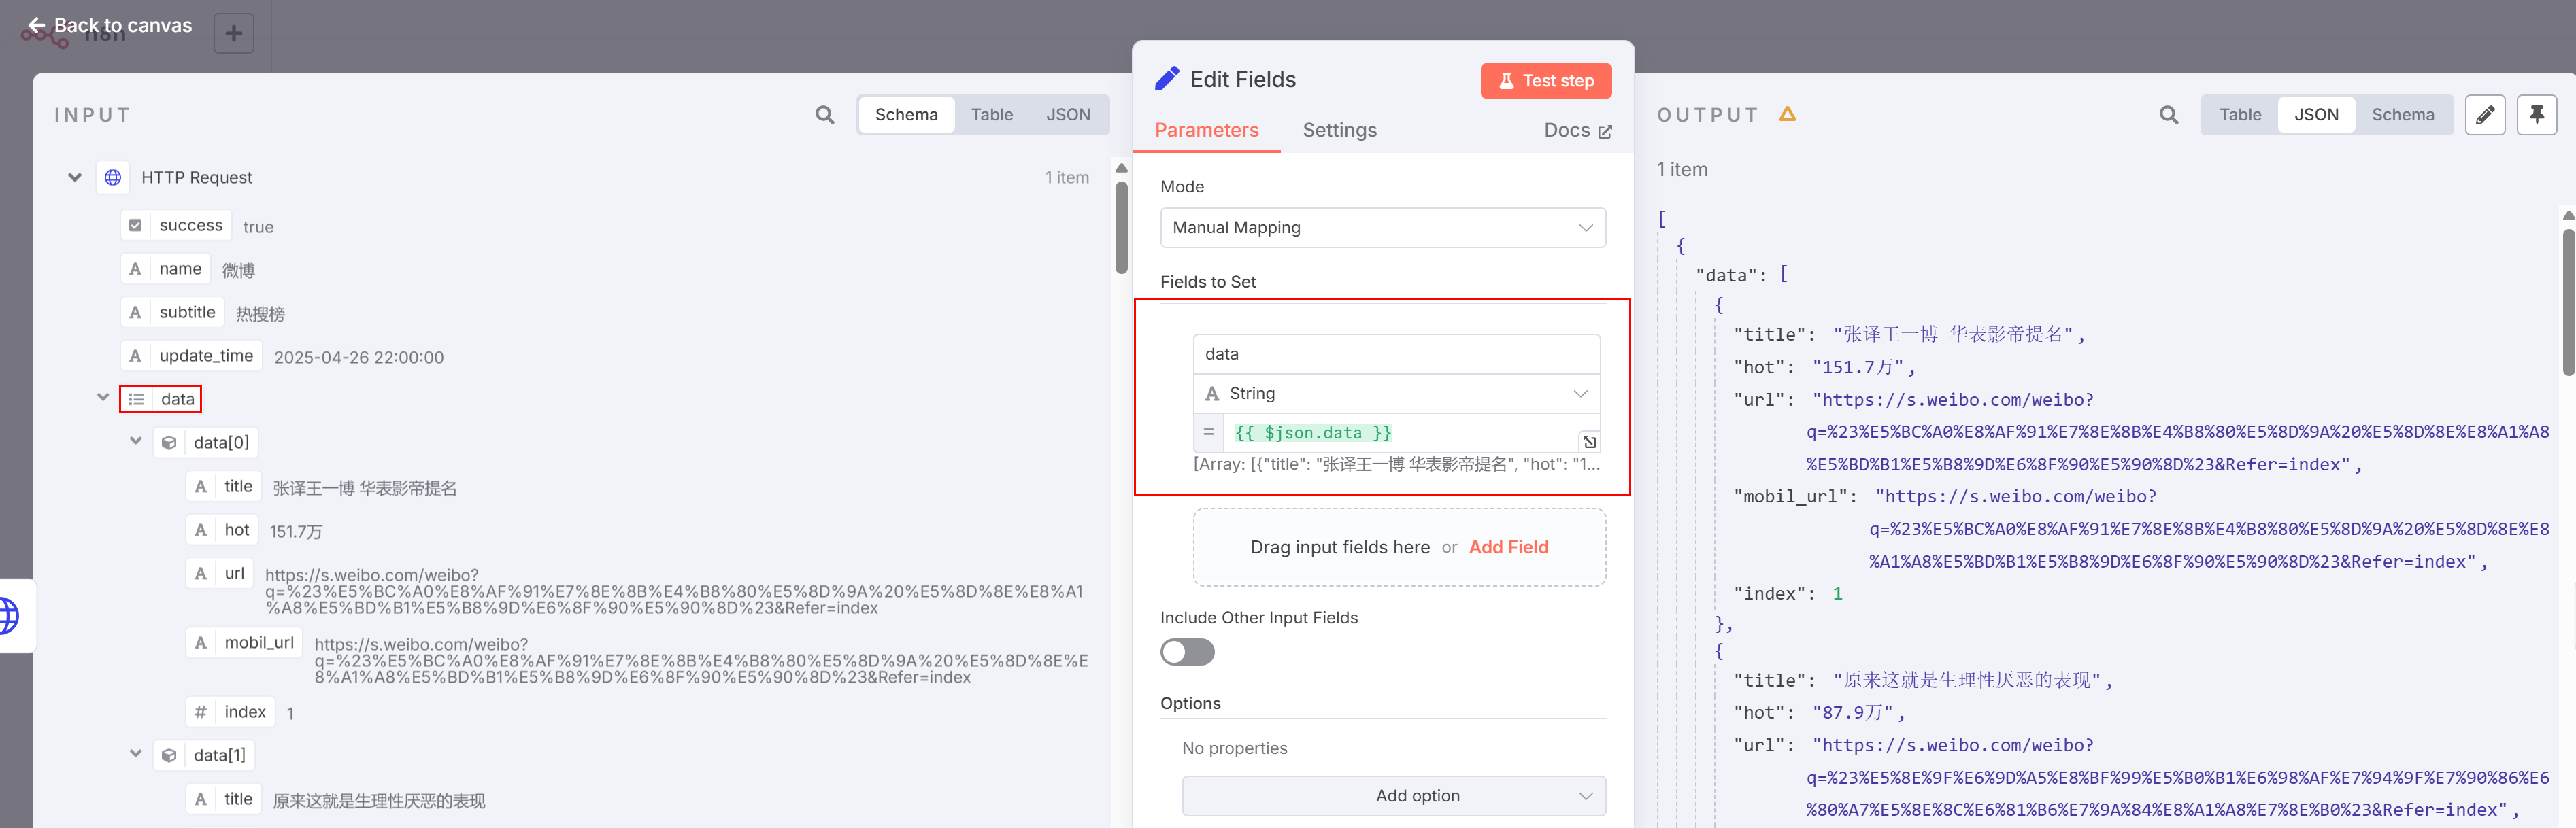Click the output warning triangle icon
Image resolution: width=2576 pixels, height=828 pixels.
(1788, 115)
